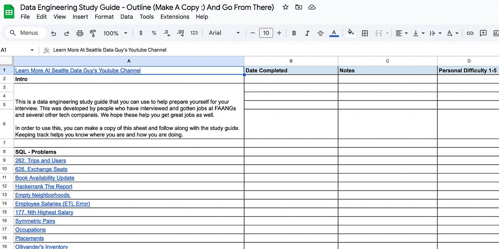Open the Employee Salaries (ETL Error) link
Screen dimensions: 499x249
point(52,204)
